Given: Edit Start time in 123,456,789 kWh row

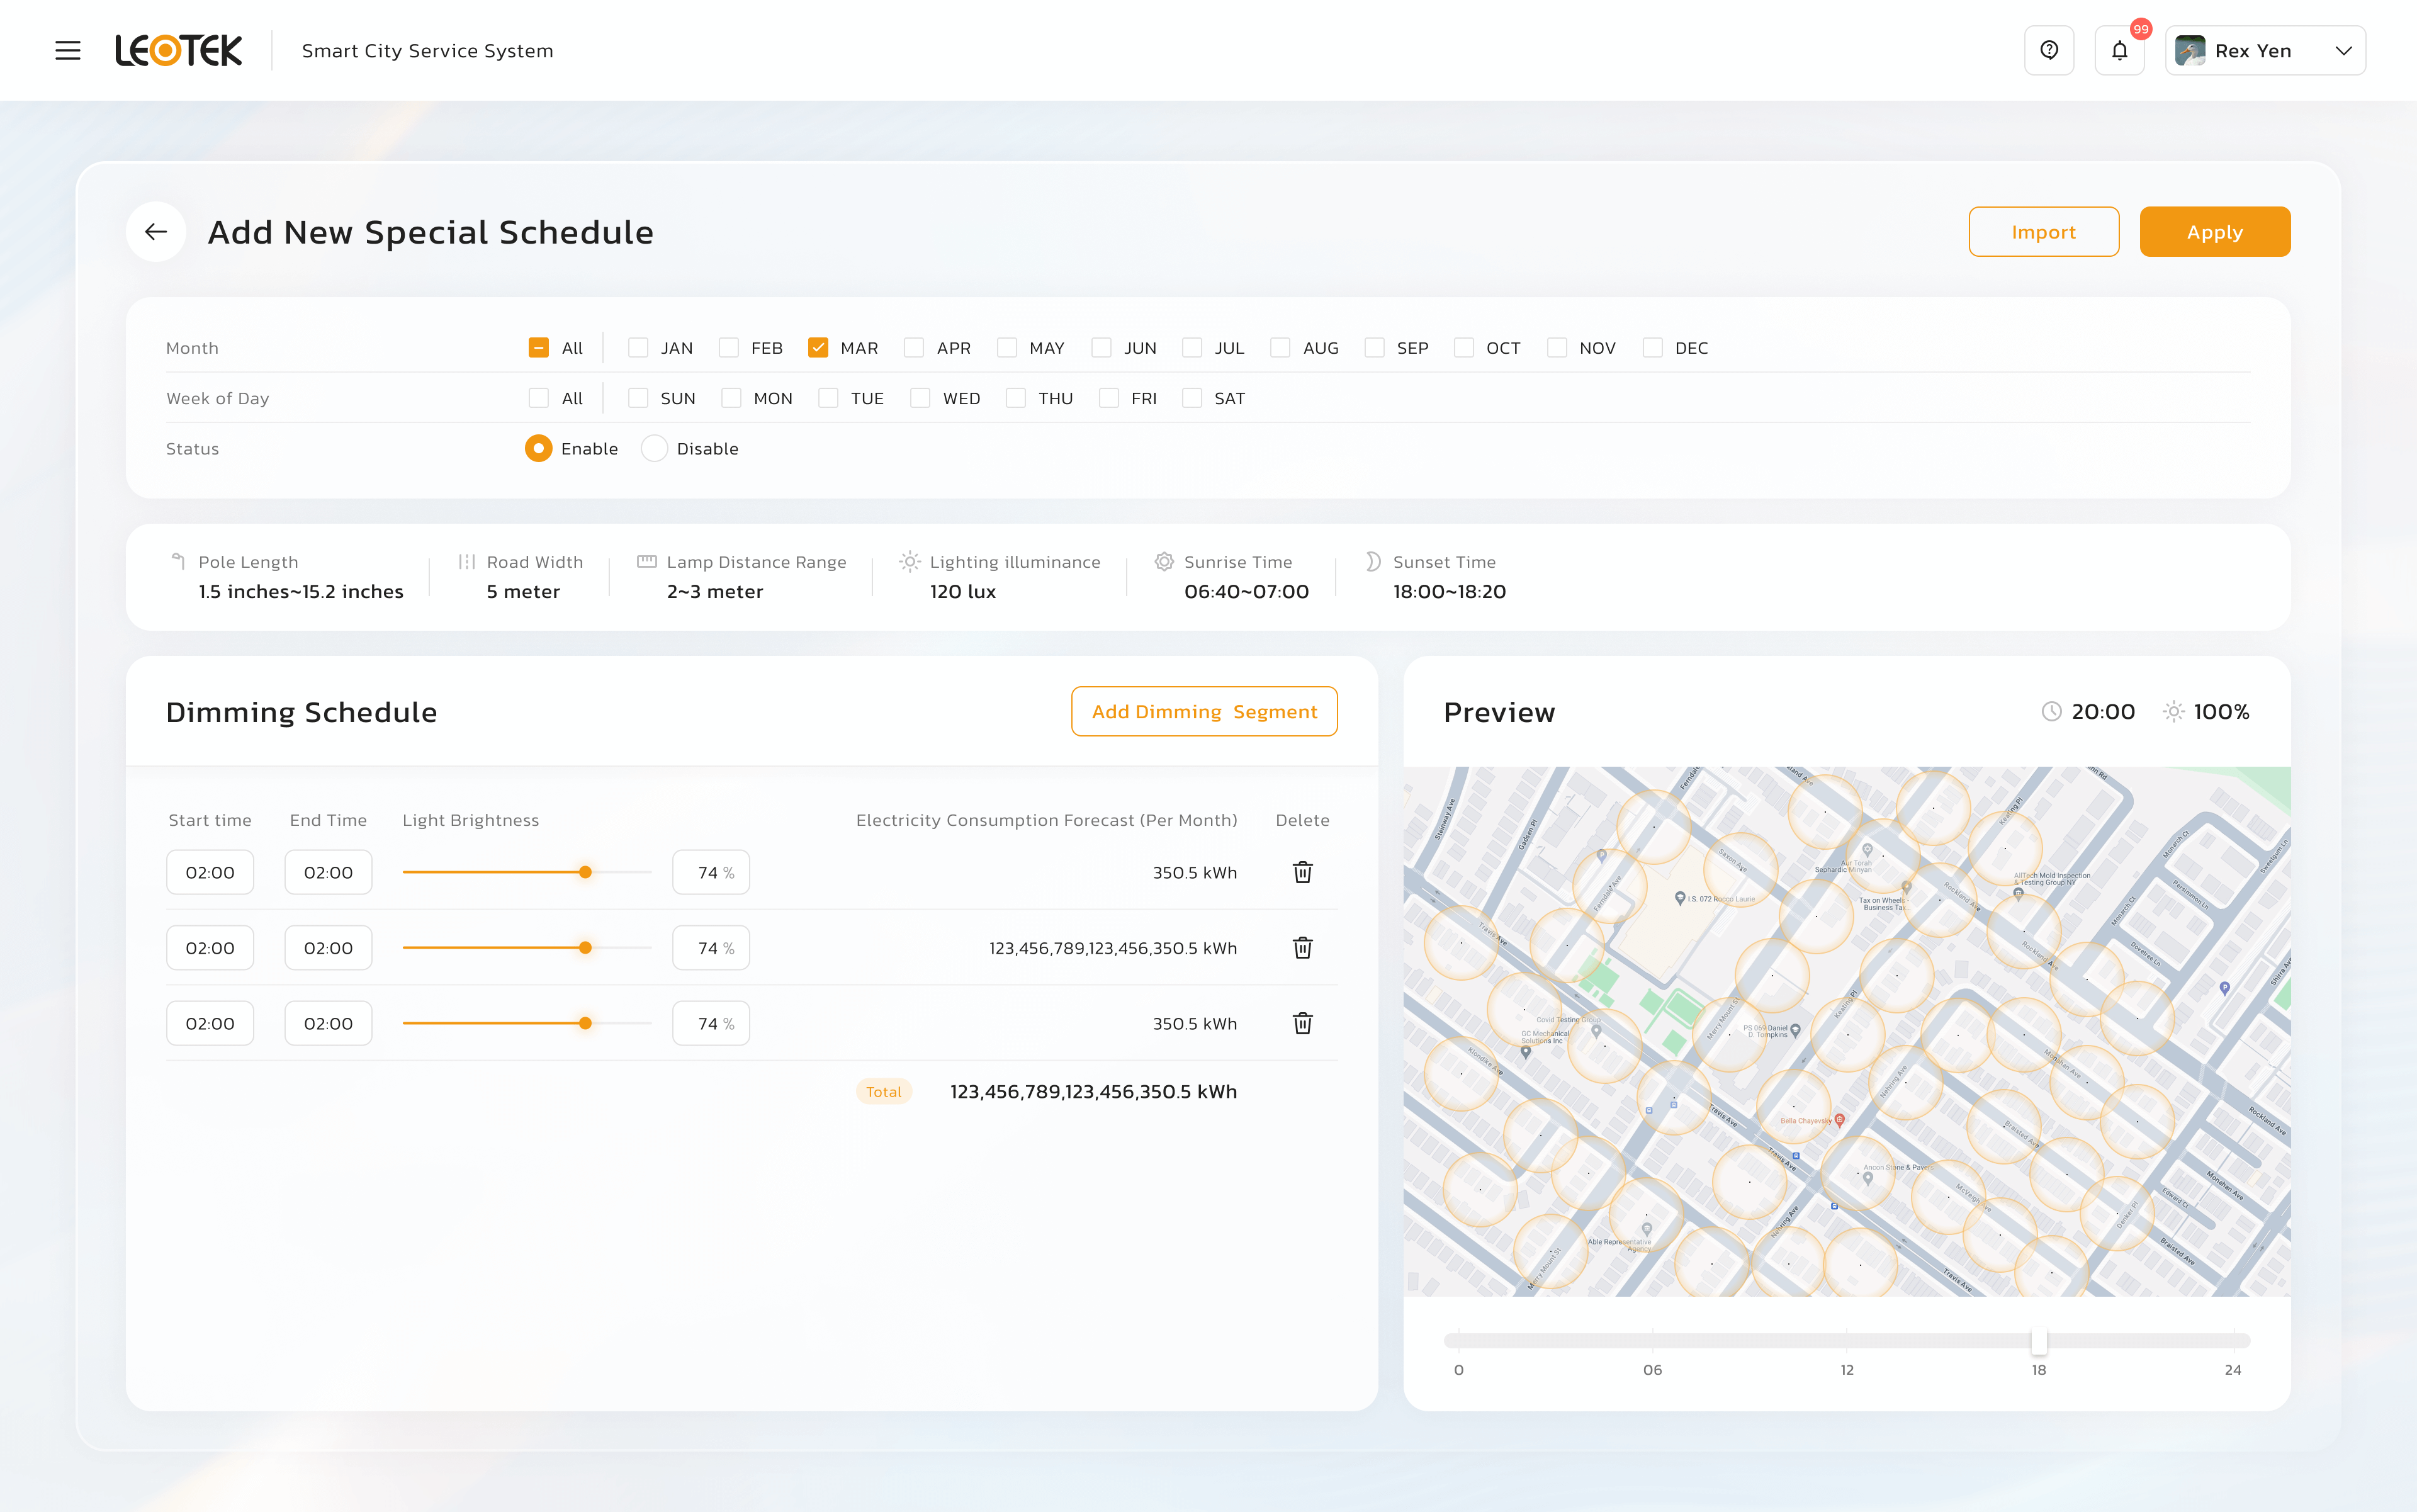Looking at the screenshot, I should tap(210, 948).
